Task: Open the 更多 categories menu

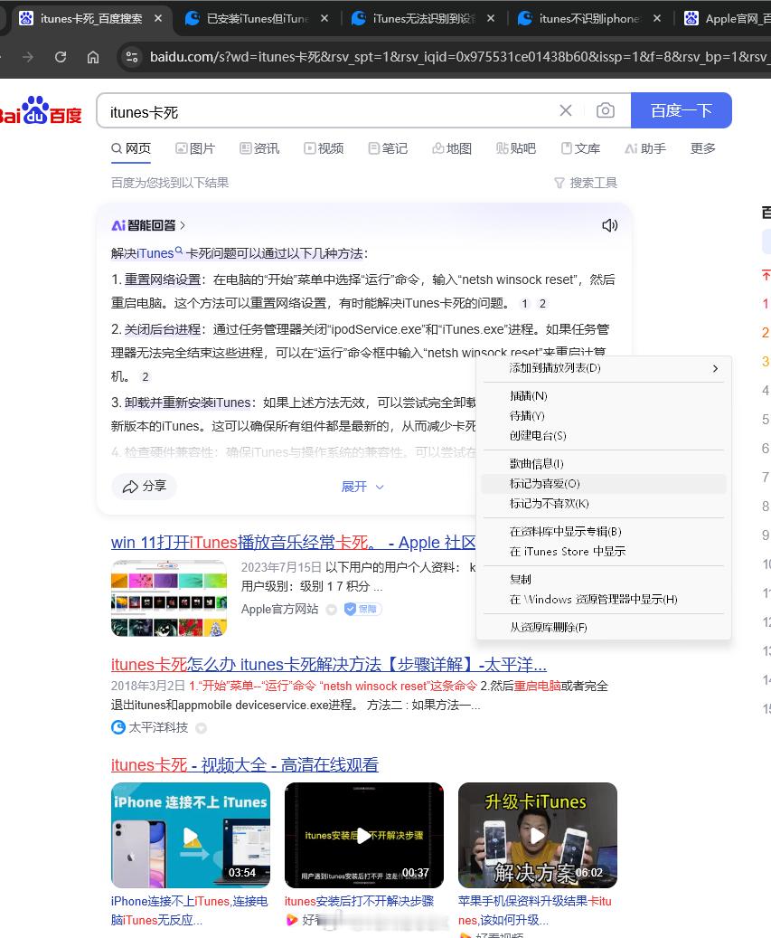Action: pyautogui.click(x=703, y=148)
